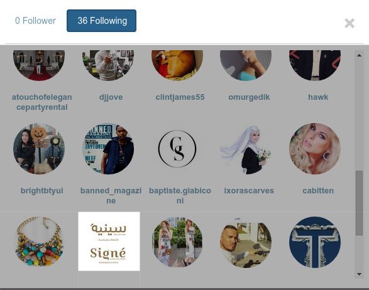Open baptiste.giabiconi username link
This screenshot has width=369, height=290.
point(180,195)
